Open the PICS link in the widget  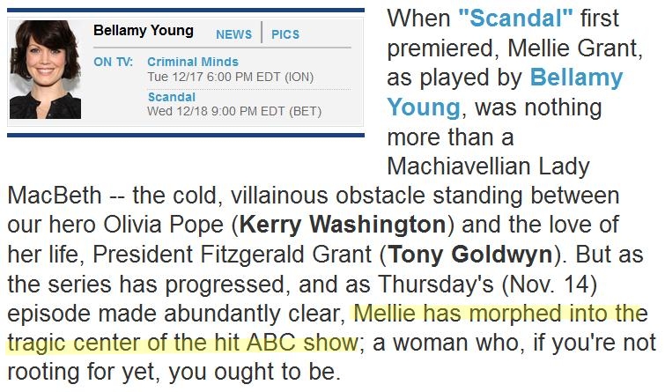tap(285, 34)
